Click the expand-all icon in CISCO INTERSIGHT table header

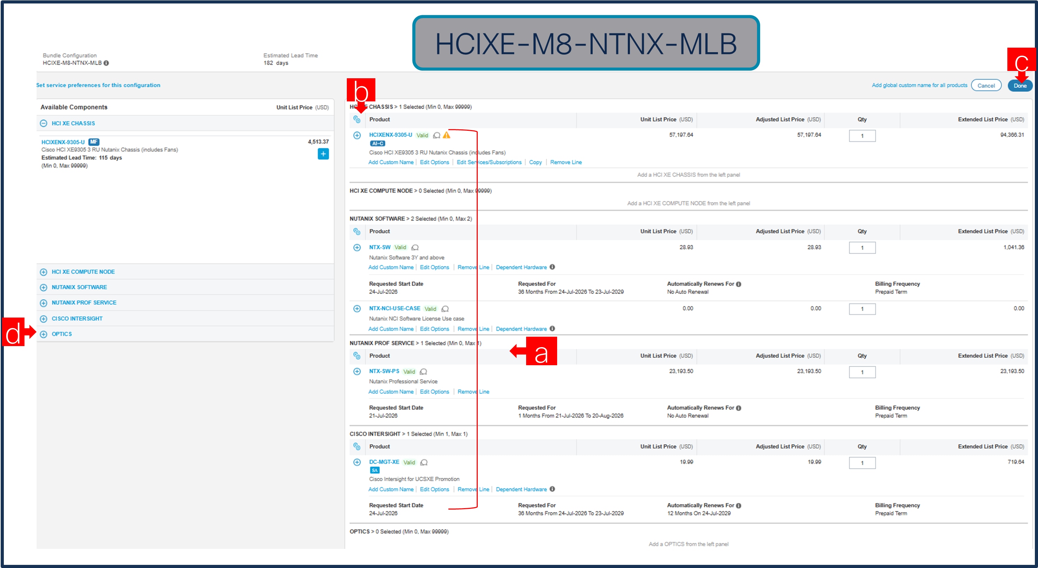coord(357,446)
